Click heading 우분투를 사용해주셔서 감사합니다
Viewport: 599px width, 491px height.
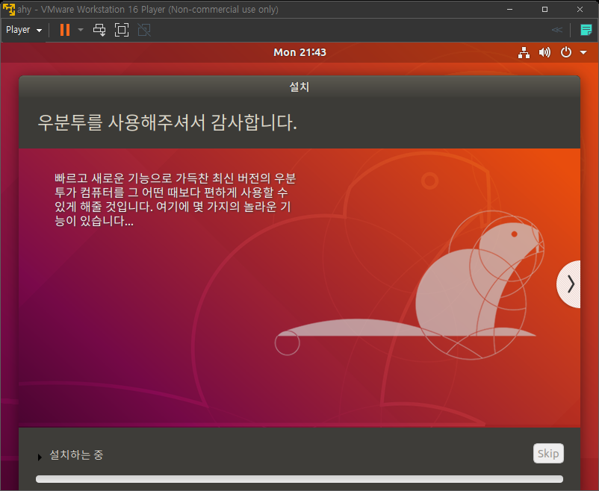click(x=167, y=122)
